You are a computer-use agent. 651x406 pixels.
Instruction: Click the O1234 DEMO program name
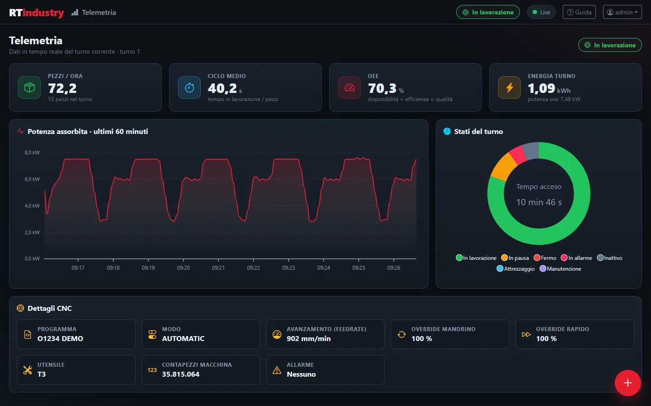[60, 339]
